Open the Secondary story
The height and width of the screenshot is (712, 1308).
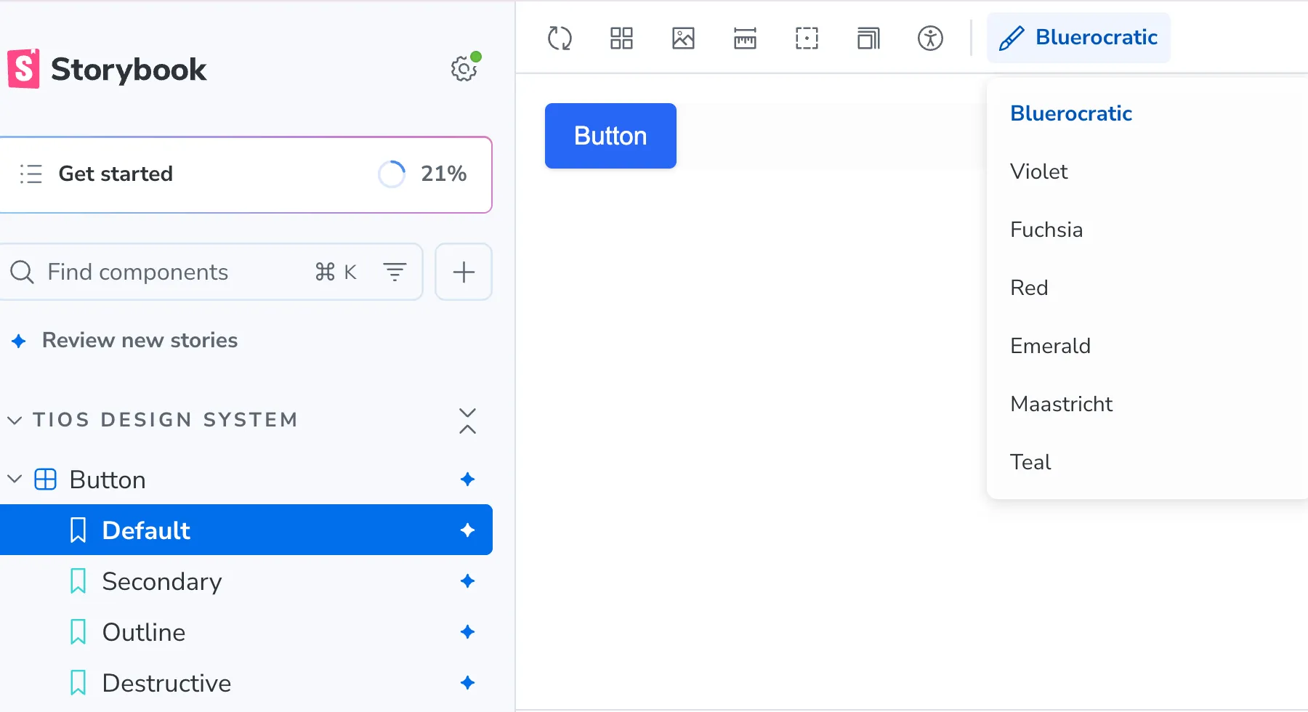[x=246, y=581]
